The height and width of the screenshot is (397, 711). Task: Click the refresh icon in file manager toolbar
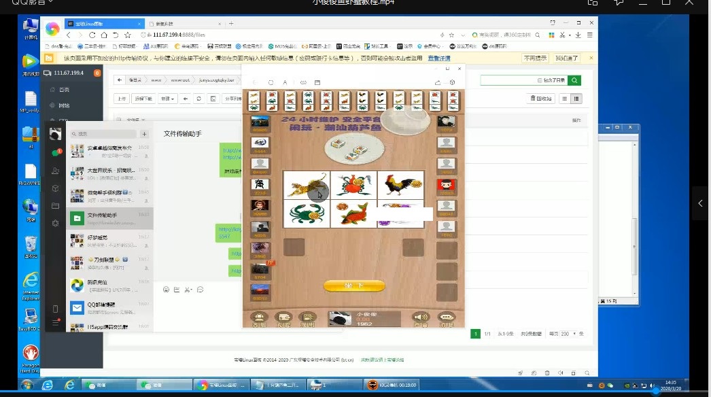198,99
